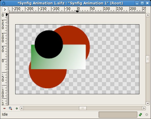151x119 pixels.
Task: Click the grey stop render icon
Action: point(147,115)
